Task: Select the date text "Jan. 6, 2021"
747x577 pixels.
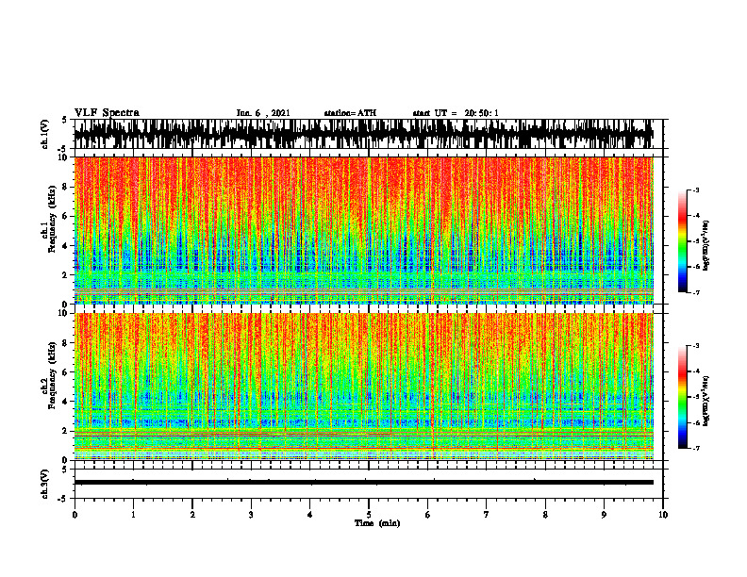Action: pyautogui.click(x=263, y=113)
